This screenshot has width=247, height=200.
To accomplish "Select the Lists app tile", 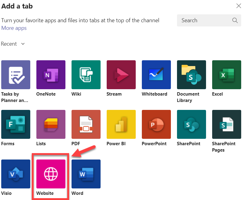I will tap(51, 125).
